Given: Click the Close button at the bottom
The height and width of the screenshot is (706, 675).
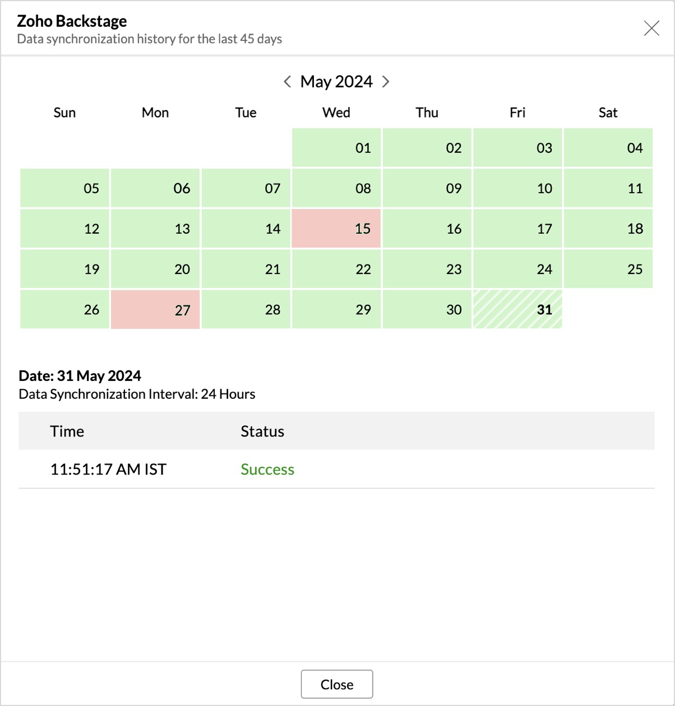Looking at the screenshot, I should (337, 684).
